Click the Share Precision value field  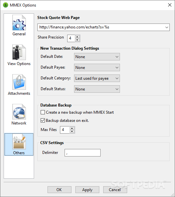[71, 38]
